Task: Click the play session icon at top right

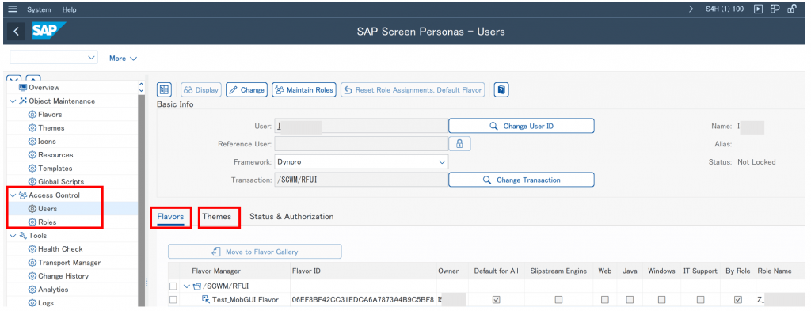Action: pyautogui.click(x=758, y=9)
